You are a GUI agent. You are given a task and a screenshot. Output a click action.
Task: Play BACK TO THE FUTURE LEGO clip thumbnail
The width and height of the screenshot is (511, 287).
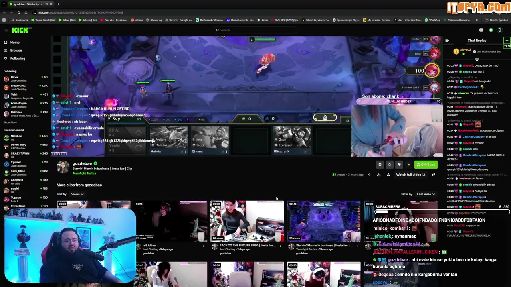pyautogui.click(x=247, y=221)
